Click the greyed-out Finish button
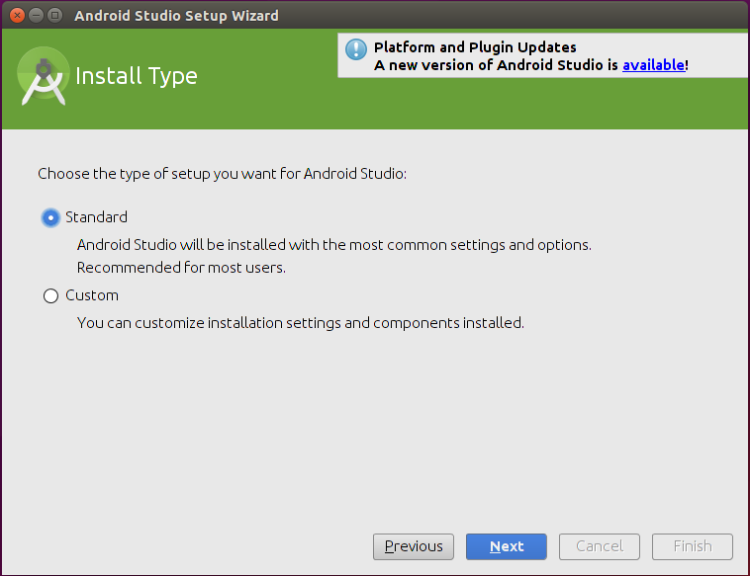Screen dimensions: 750x576 click(x=693, y=546)
